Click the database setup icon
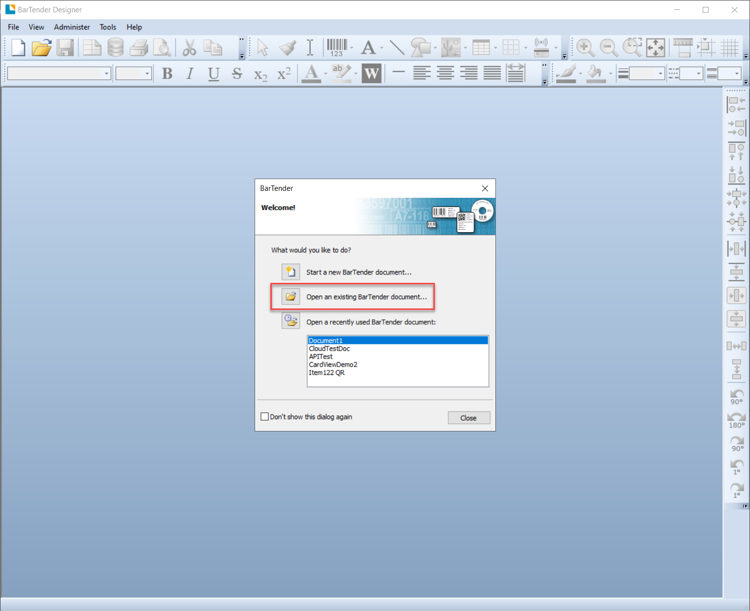Screen dimensions: 750x611 pos(115,48)
